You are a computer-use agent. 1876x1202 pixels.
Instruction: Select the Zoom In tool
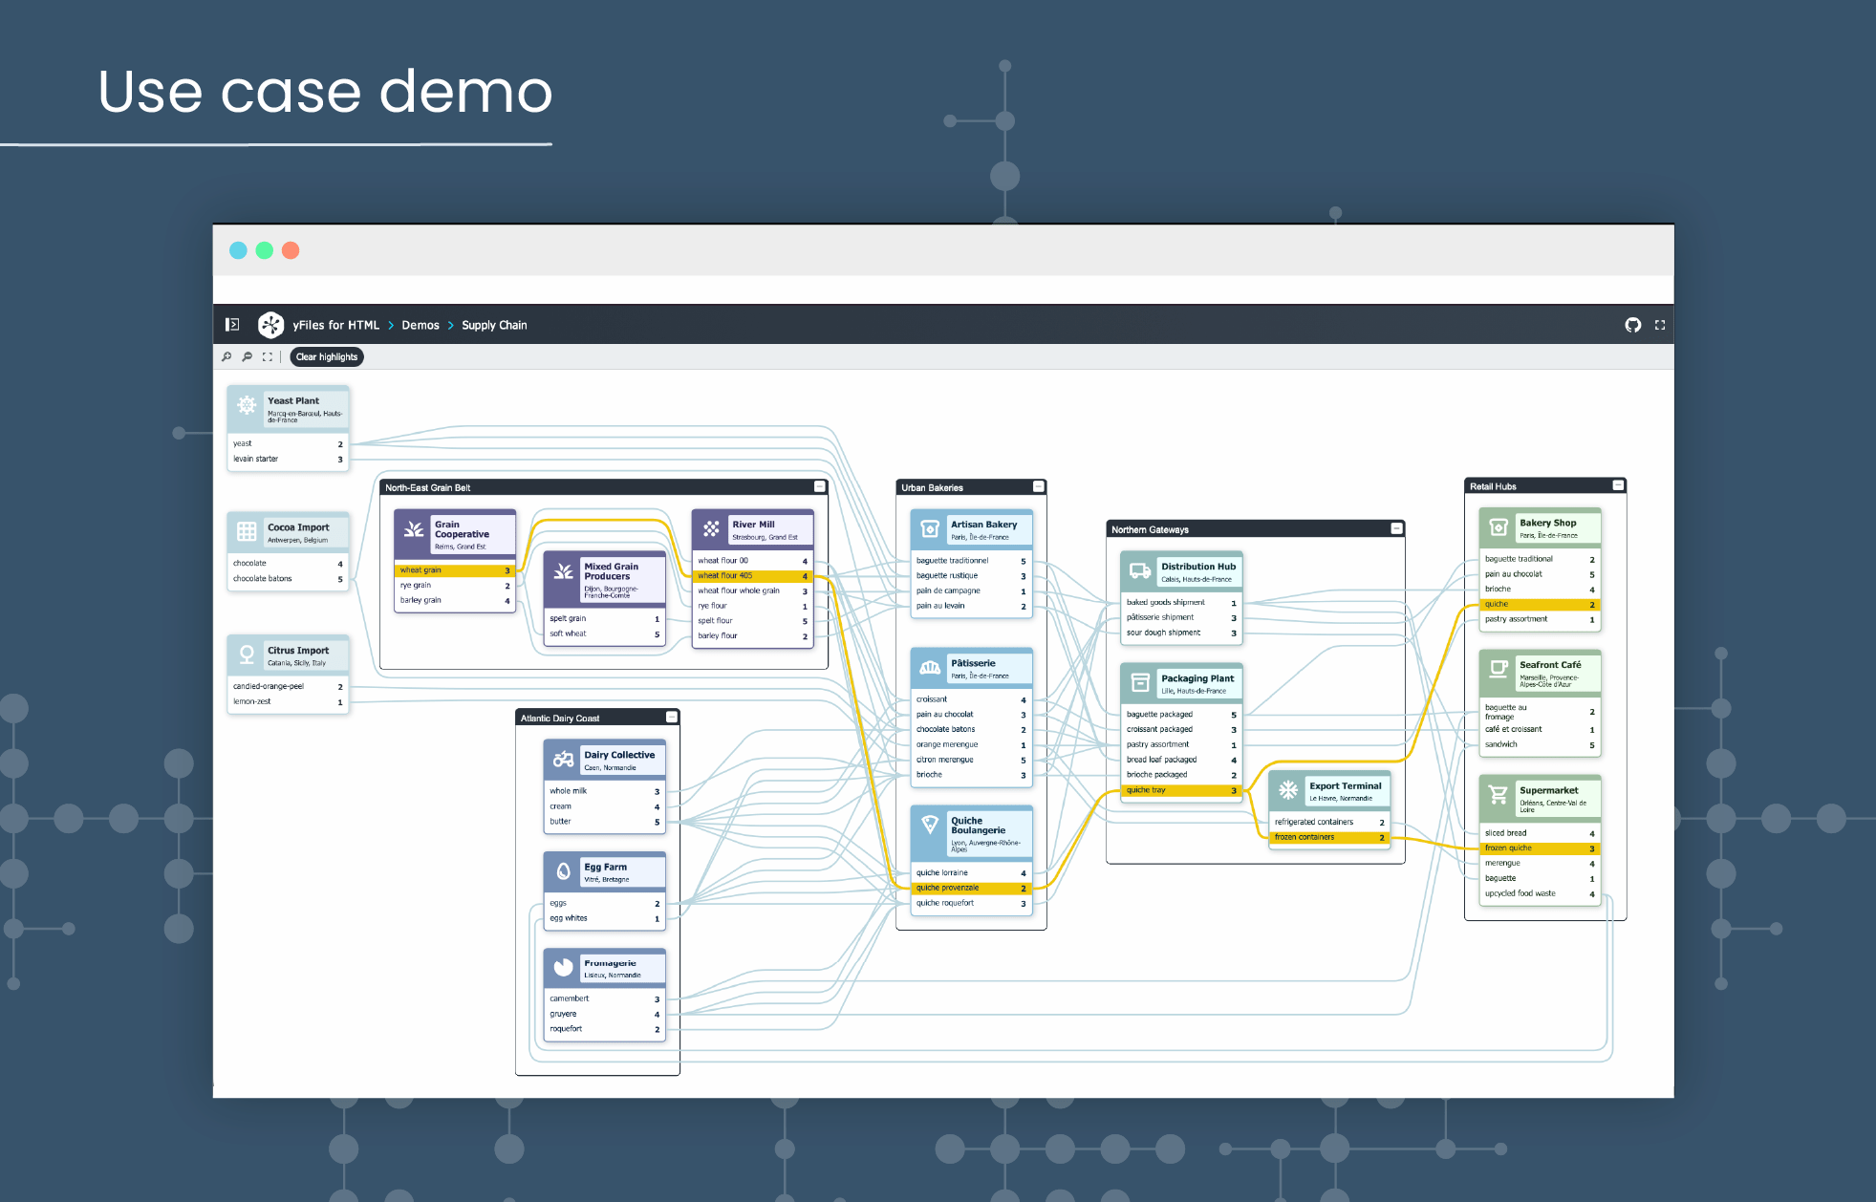(x=226, y=355)
